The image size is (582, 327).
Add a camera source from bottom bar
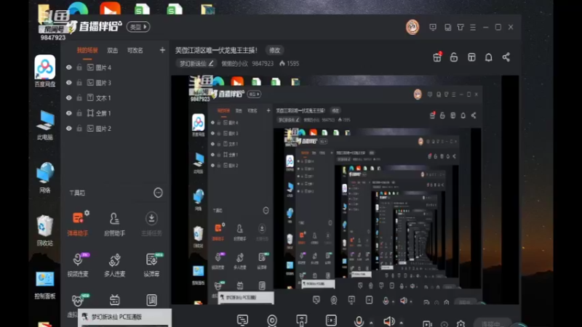coord(272,320)
